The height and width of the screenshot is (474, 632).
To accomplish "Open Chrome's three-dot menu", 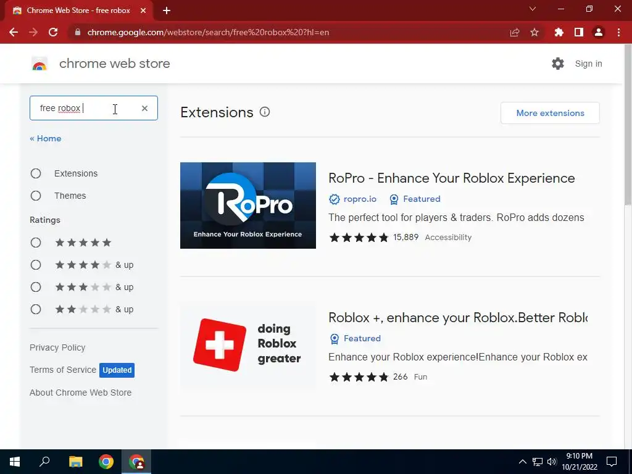I will [618, 32].
